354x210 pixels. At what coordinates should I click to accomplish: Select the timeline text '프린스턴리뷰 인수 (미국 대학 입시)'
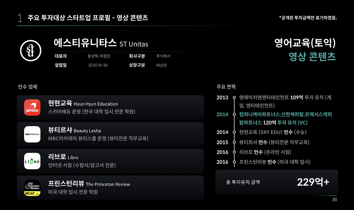pyautogui.click(x=275, y=162)
